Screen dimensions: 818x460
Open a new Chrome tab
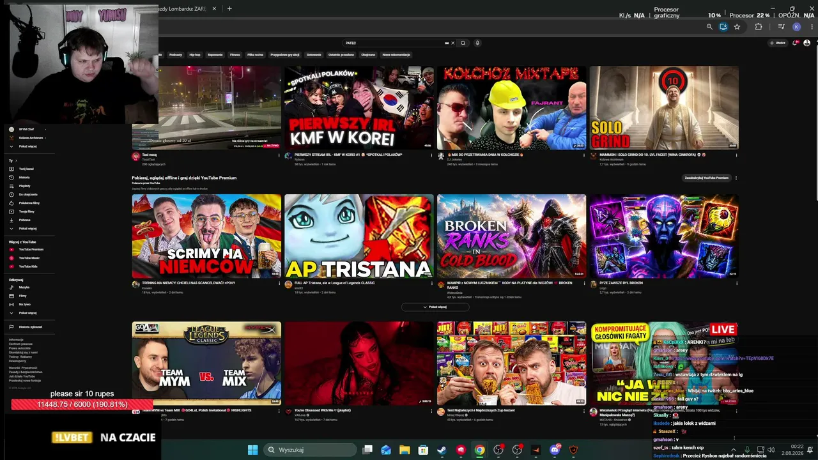[x=229, y=9]
